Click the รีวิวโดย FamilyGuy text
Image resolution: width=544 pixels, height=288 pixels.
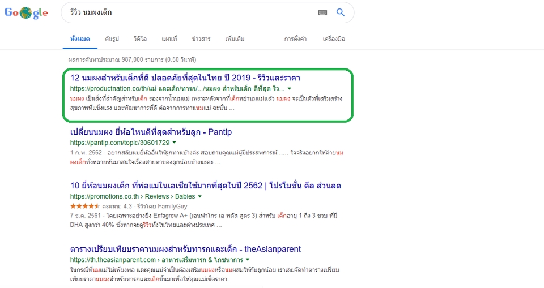coord(162,206)
